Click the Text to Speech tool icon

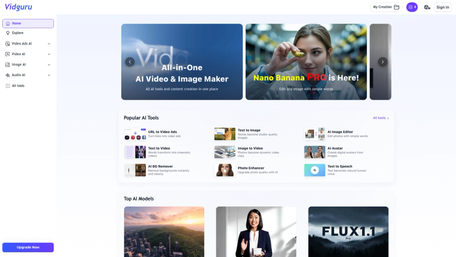click(x=315, y=170)
